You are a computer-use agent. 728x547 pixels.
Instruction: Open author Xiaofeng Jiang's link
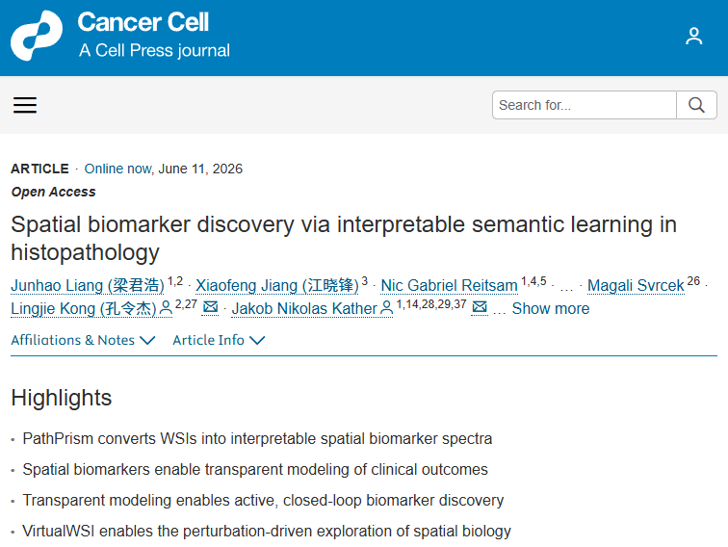pyautogui.click(x=277, y=285)
